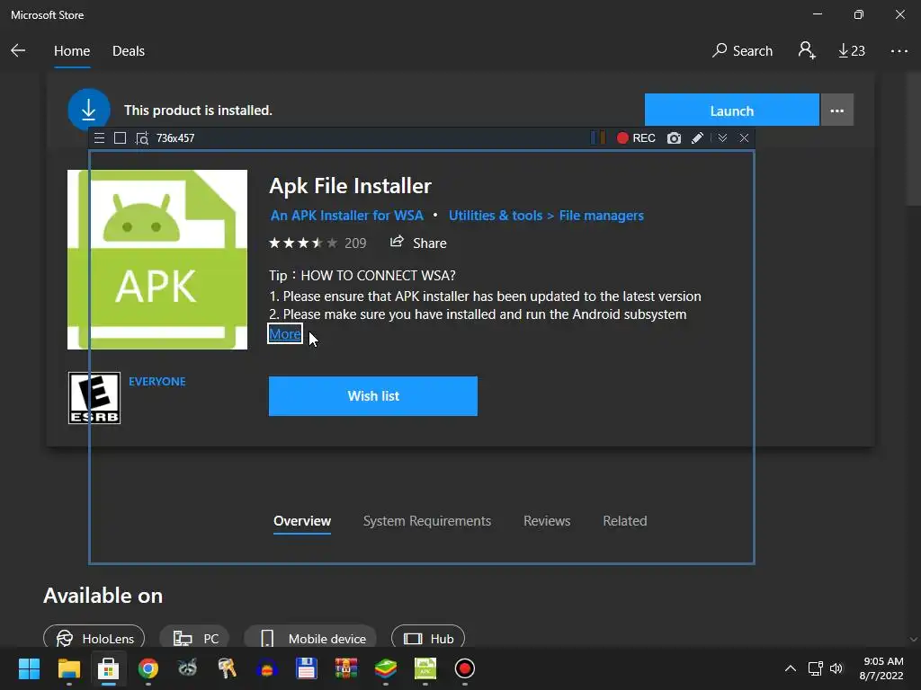Open Utilities & tools category link
Screen dimensions: 921x690
496,216
